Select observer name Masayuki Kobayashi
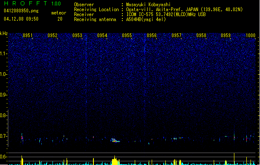Image resolution: width=260 pixels, height=165 pixels. click(x=148, y=5)
